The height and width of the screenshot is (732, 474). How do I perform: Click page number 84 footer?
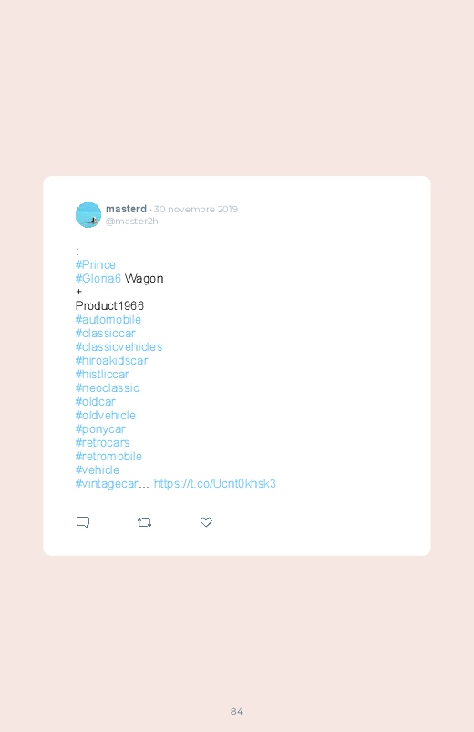pyautogui.click(x=237, y=711)
